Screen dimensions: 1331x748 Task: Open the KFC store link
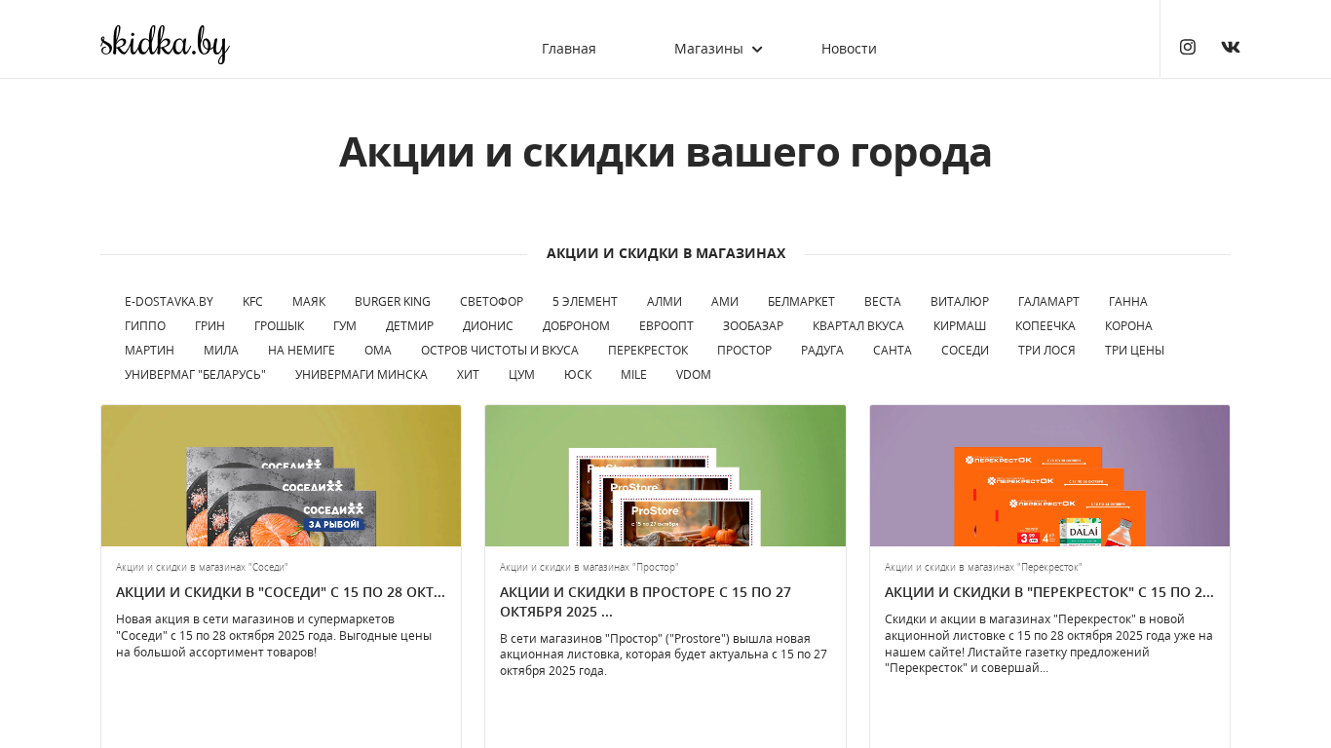[x=252, y=301]
